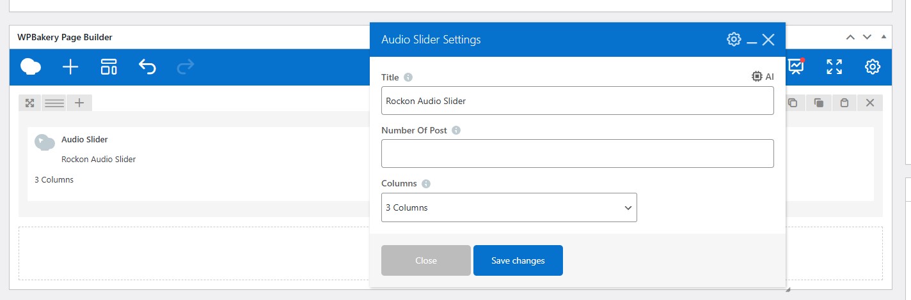The image size is (911, 300).
Task: Show Columns info tooltip icon
Action: 426,184
